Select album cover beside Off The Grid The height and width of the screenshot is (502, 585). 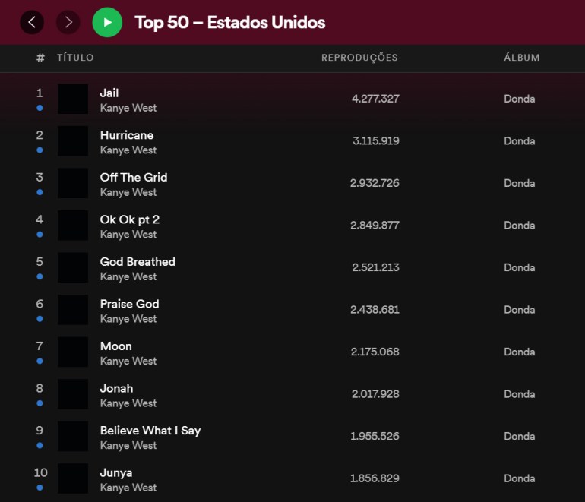click(x=73, y=183)
